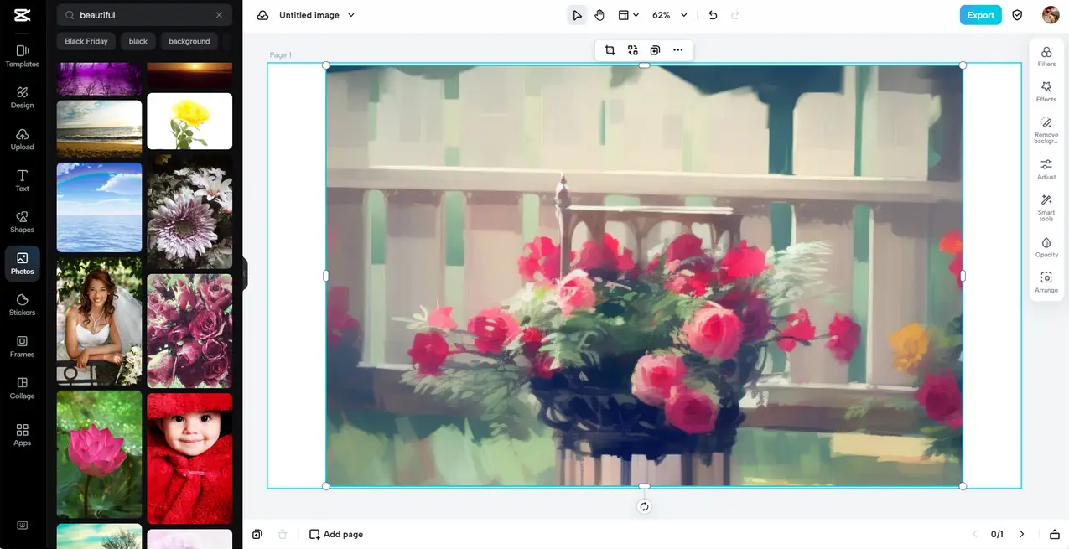Open the Design panel

pyautogui.click(x=22, y=97)
